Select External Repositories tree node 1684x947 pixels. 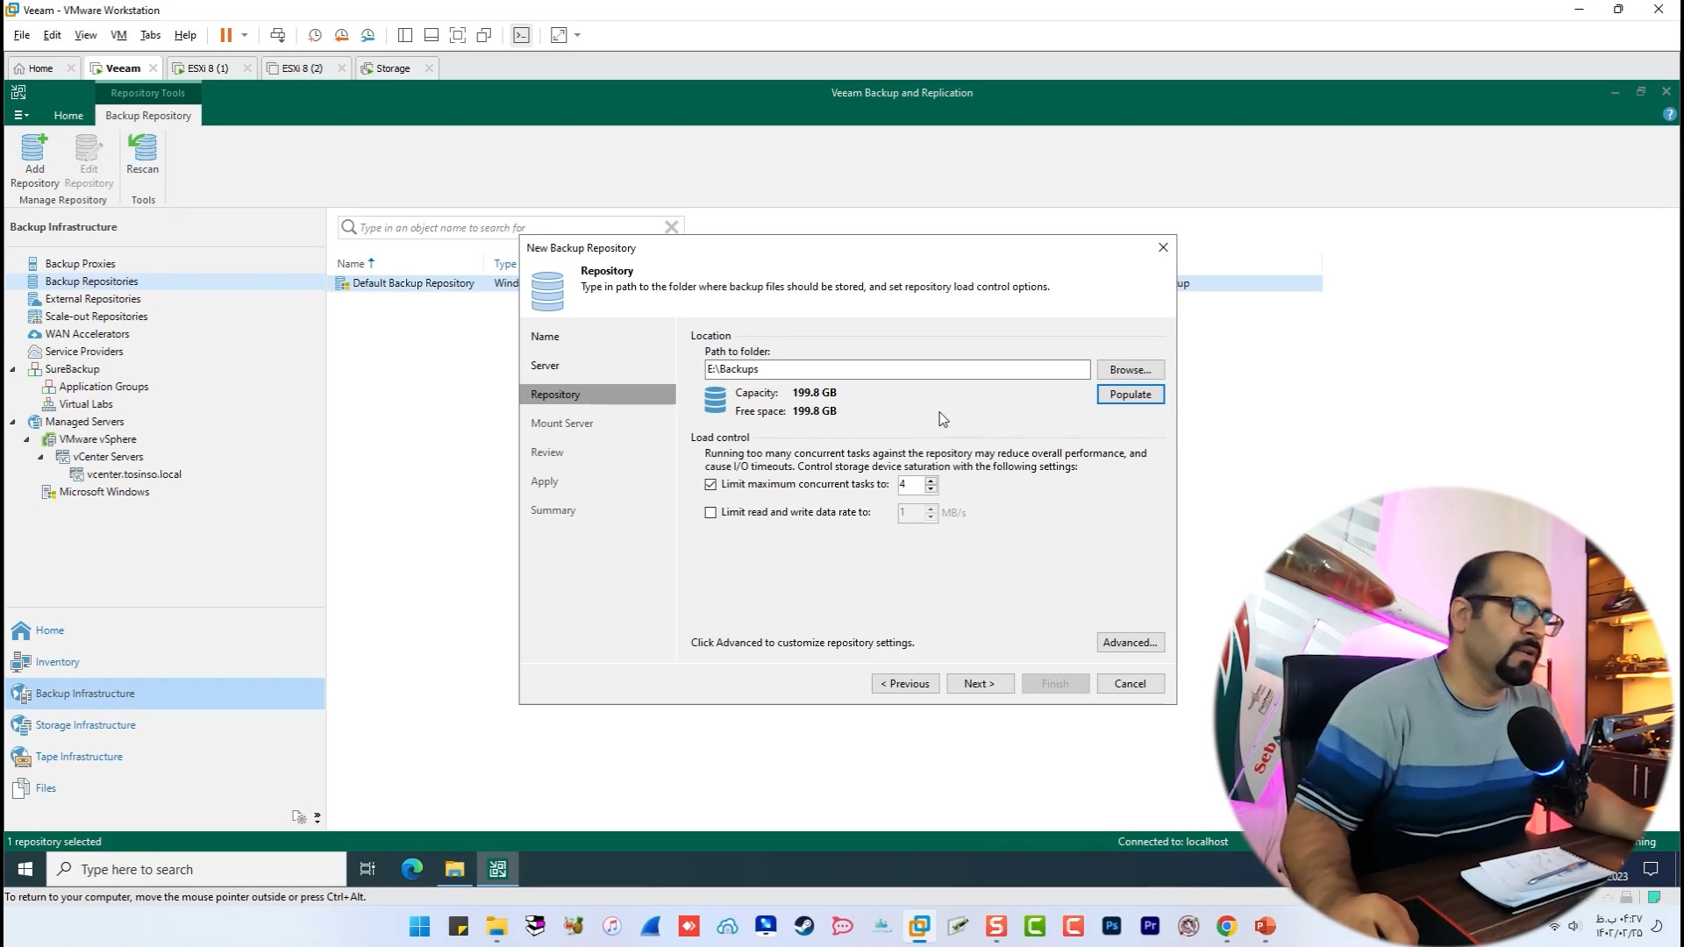92,299
